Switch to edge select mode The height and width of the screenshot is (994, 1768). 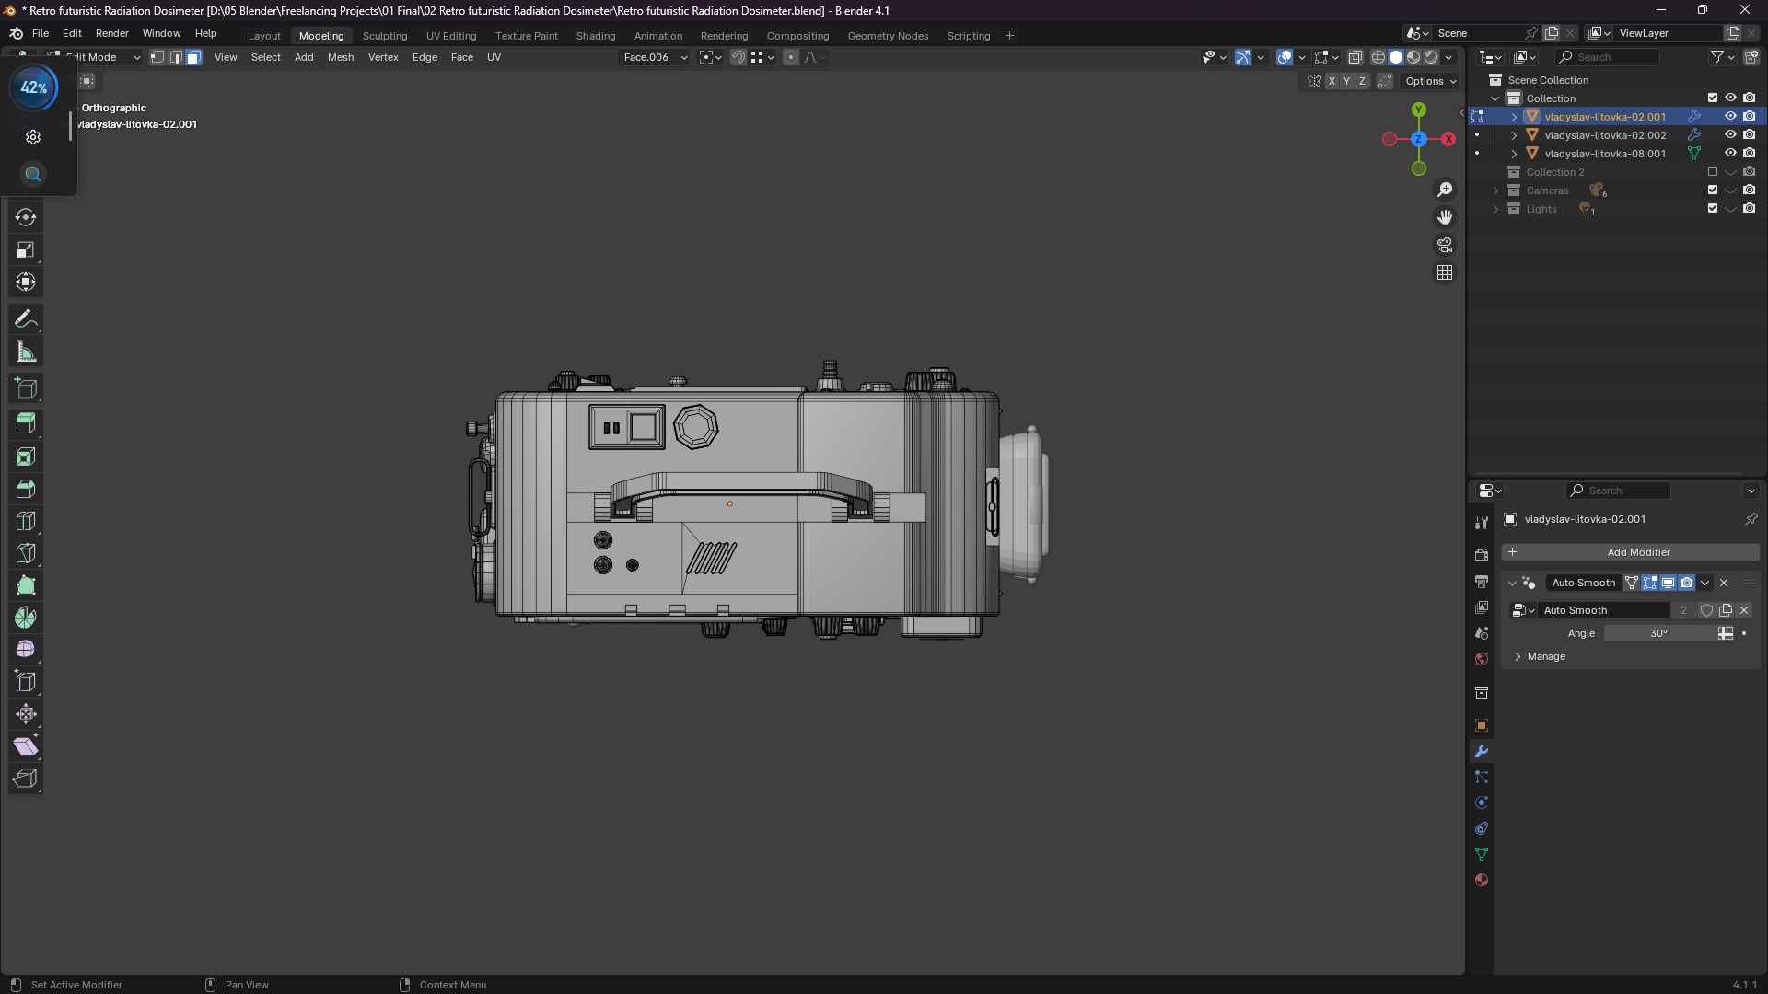pos(176,57)
